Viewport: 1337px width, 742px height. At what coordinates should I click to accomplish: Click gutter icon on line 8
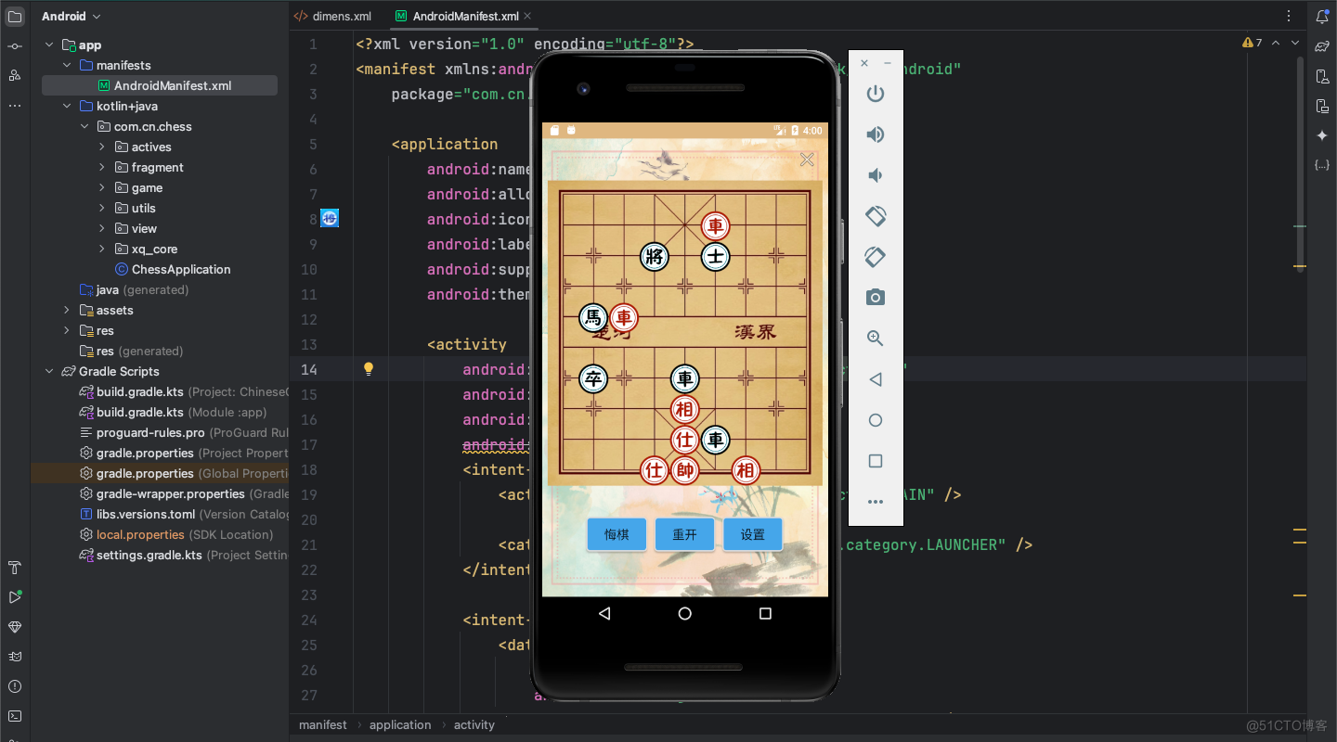click(x=330, y=219)
